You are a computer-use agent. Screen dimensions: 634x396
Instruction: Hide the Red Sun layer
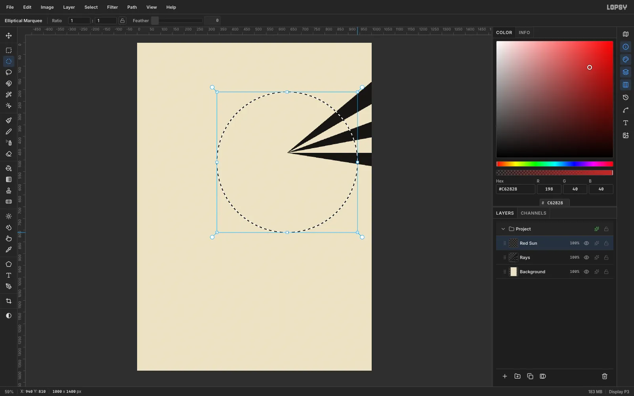[x=586, y=243]
